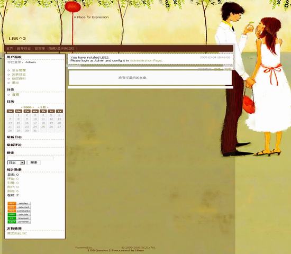Click the 最新日志 heading
291x254 pixels.
(14, 137)
